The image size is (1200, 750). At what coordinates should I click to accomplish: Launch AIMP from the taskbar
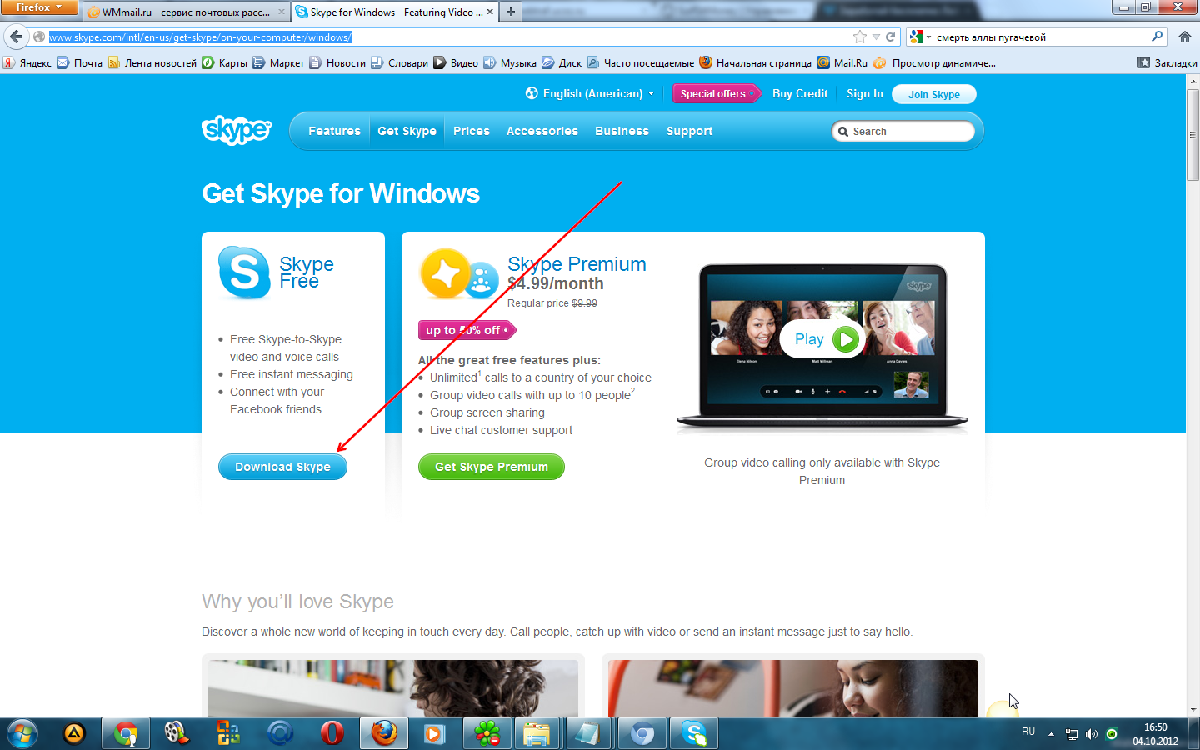(74, 734)
